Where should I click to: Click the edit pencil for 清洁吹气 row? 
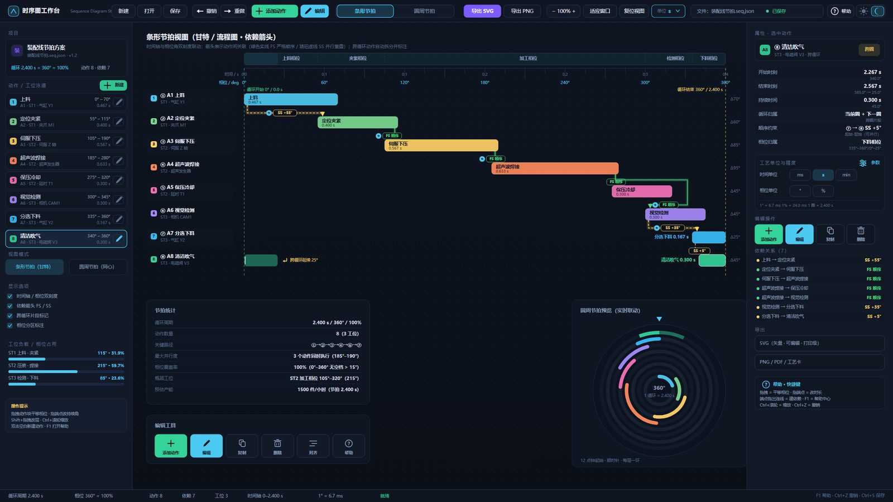118,239
